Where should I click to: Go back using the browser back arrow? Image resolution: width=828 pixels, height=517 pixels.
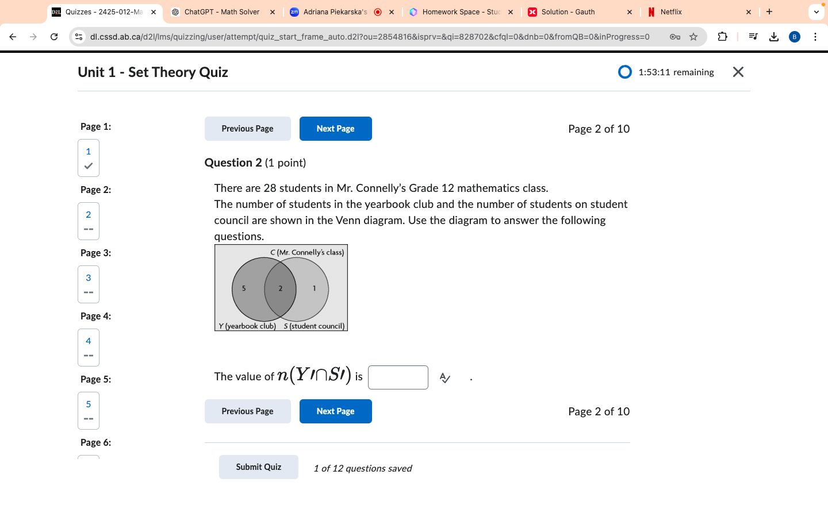click(13, 37)
